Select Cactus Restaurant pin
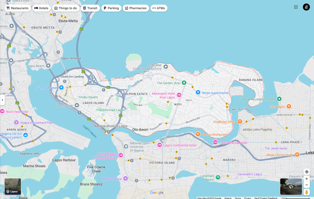Screen dimensions: 314x199 pos(198,134)
